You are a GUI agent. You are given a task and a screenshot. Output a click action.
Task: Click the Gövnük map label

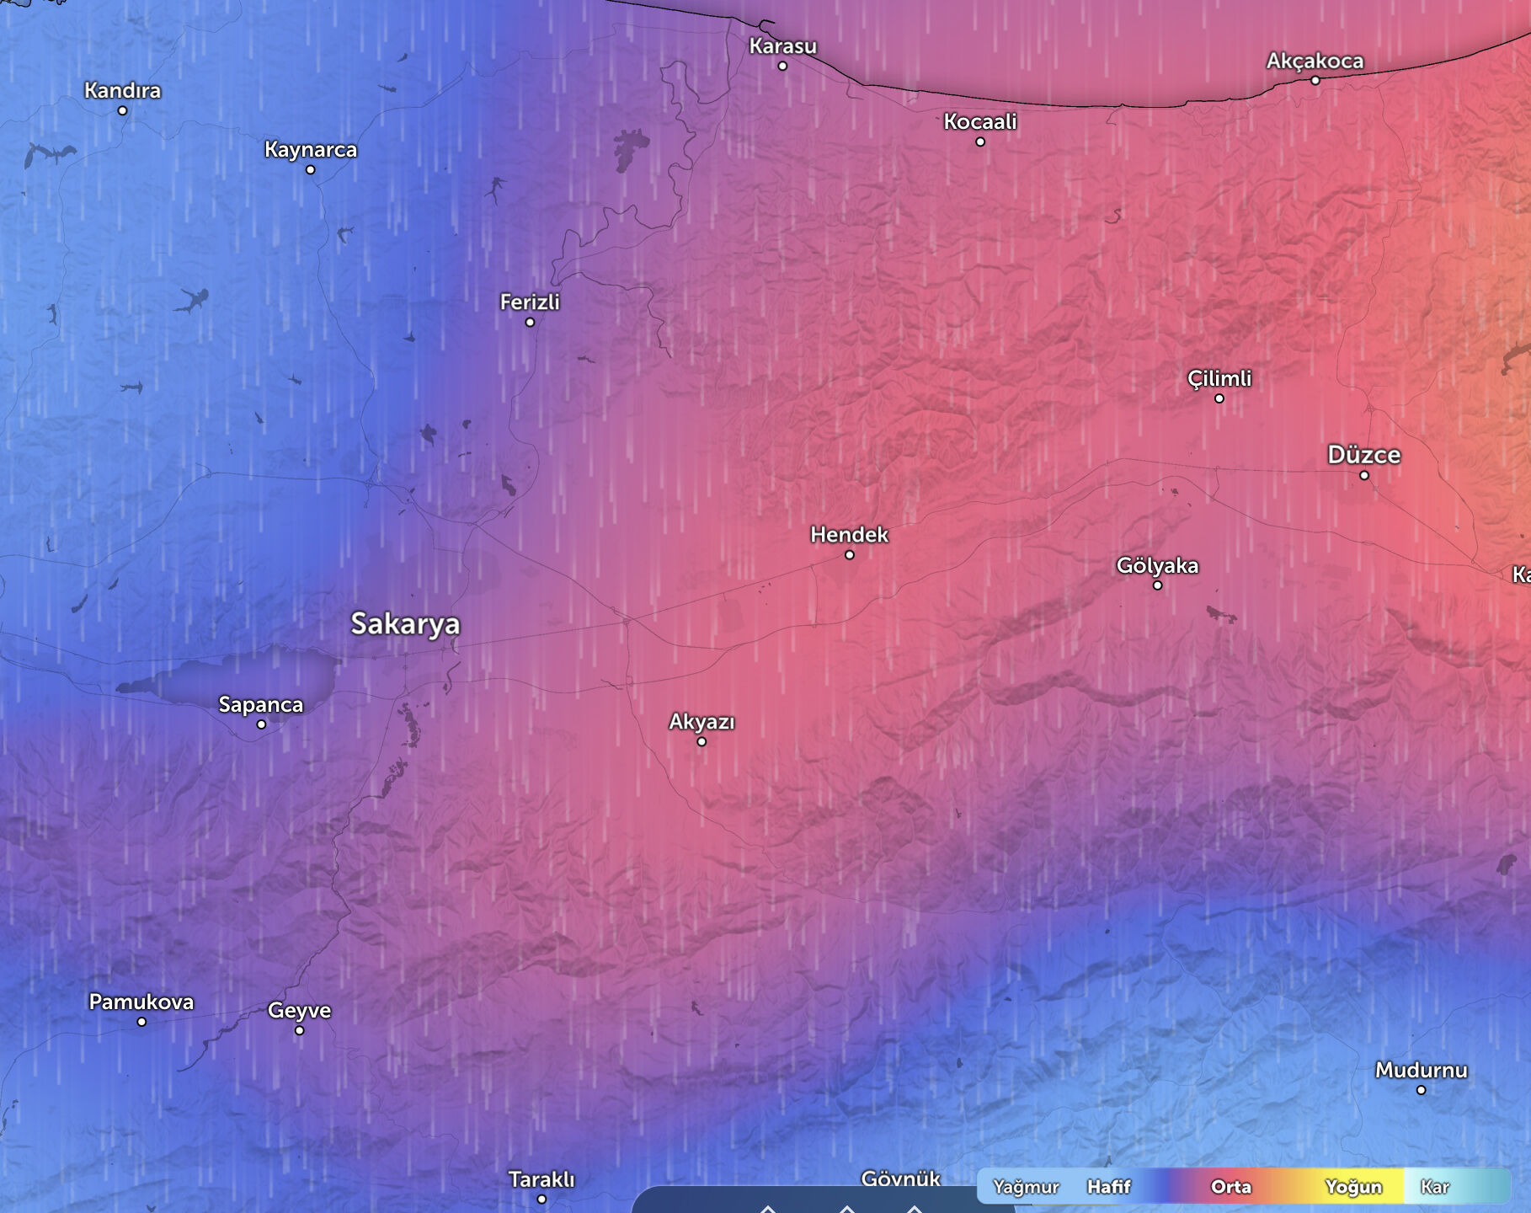tap(900, 1178)
